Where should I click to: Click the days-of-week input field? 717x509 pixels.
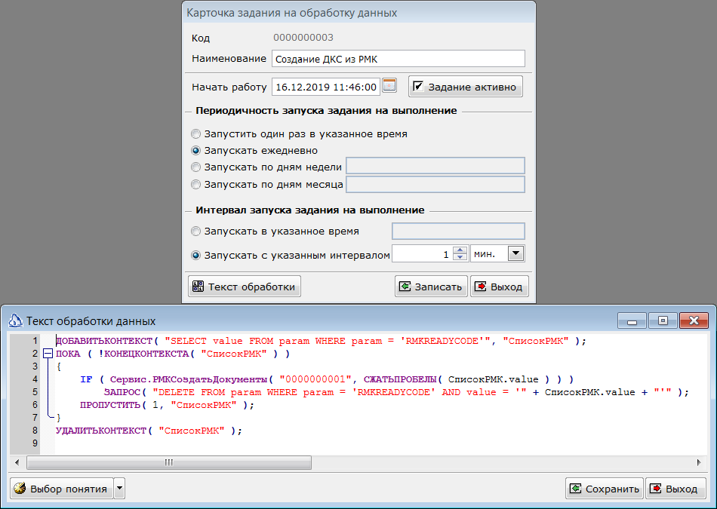[x=435, y=166]
